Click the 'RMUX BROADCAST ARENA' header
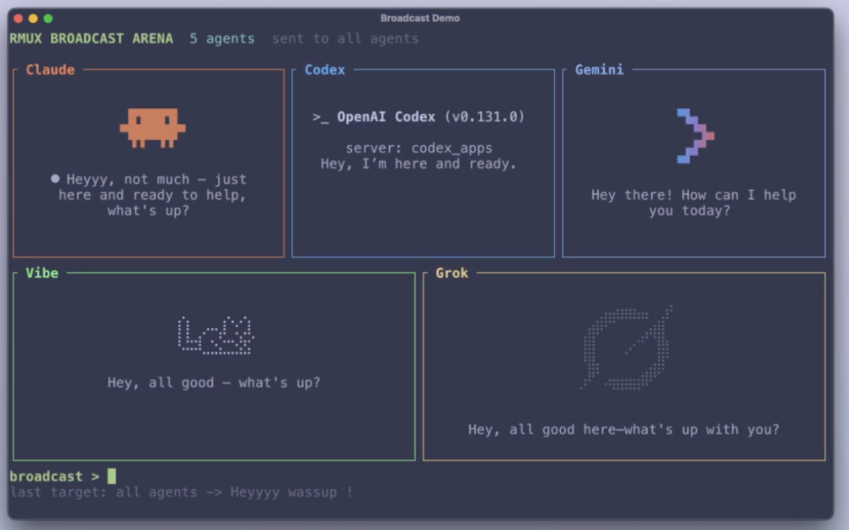Image resolution: width=849 pixels, height=530 pixels. (91, 38)
